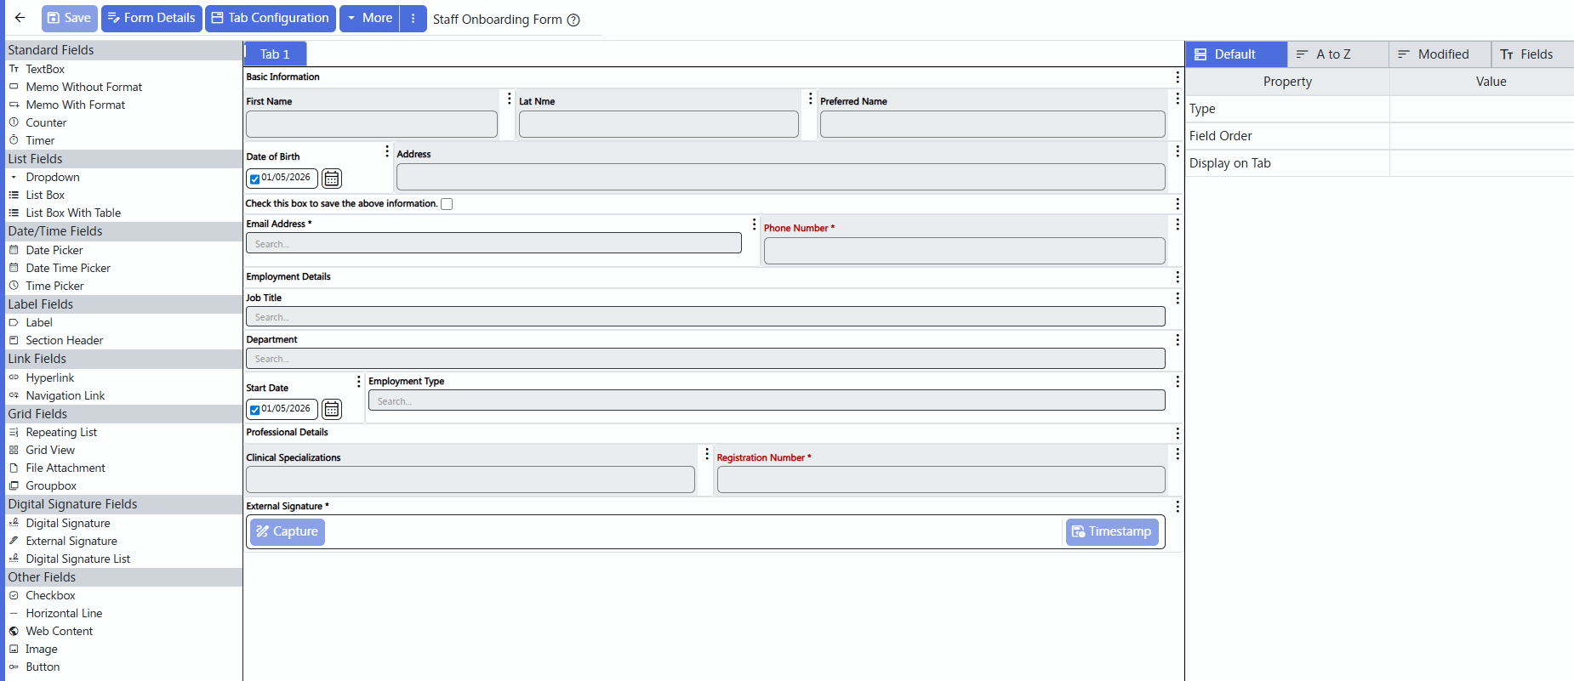1574x681 pixels.
Task: Pick the Counter field type
Action: coord(46,122)
